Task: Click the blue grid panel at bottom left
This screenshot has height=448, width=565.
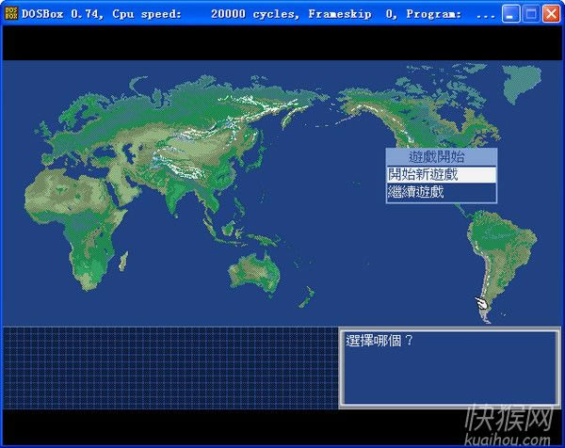Action: (169, 368)
